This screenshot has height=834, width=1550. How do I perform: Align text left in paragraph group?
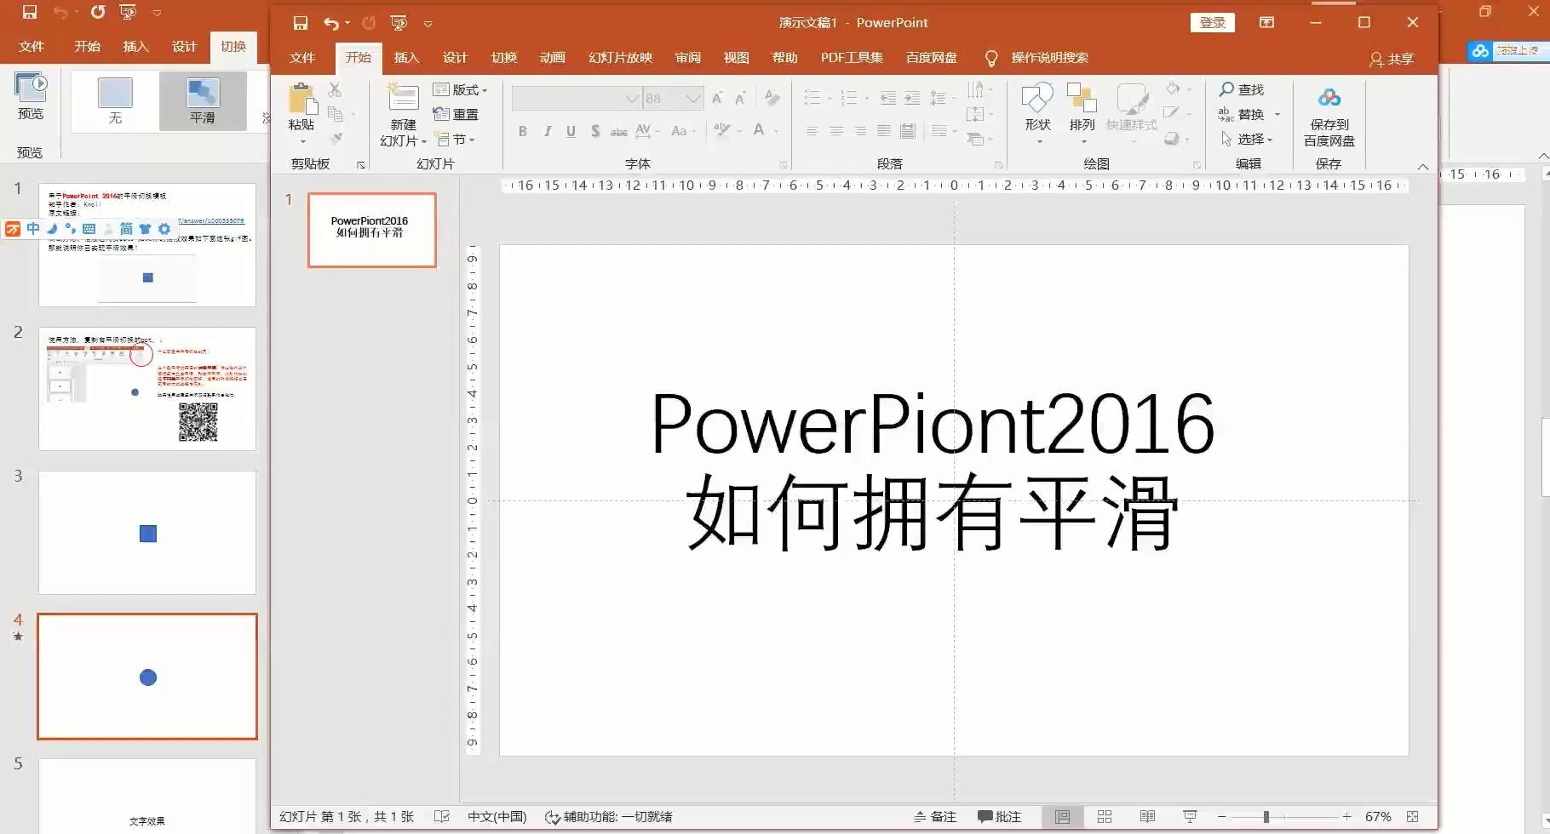click(x=812, y=131)
